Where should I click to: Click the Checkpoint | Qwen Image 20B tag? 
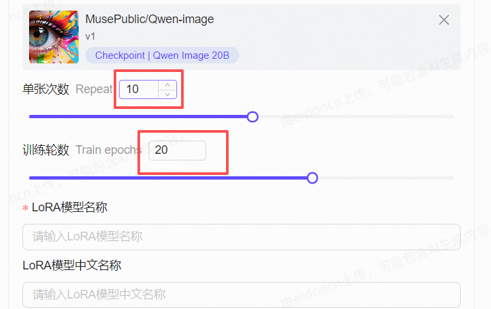(x=162, y=55)
